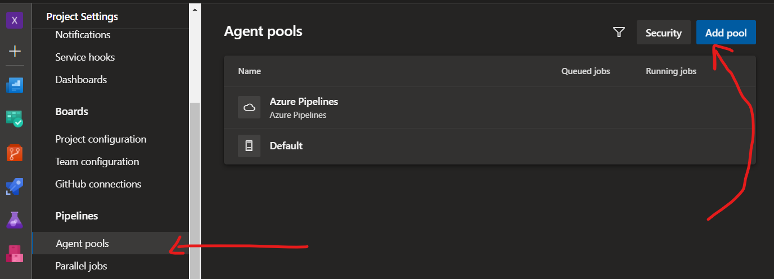This screenshot has height=279, width=774.
Task: Open the pink Artifacts hub icon
Action: pyautogui.click(x=15, y=254)
